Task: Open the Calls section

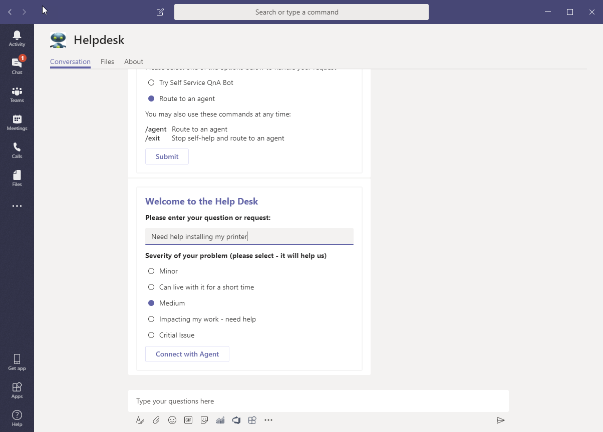Action: click(x=17, y=150)
